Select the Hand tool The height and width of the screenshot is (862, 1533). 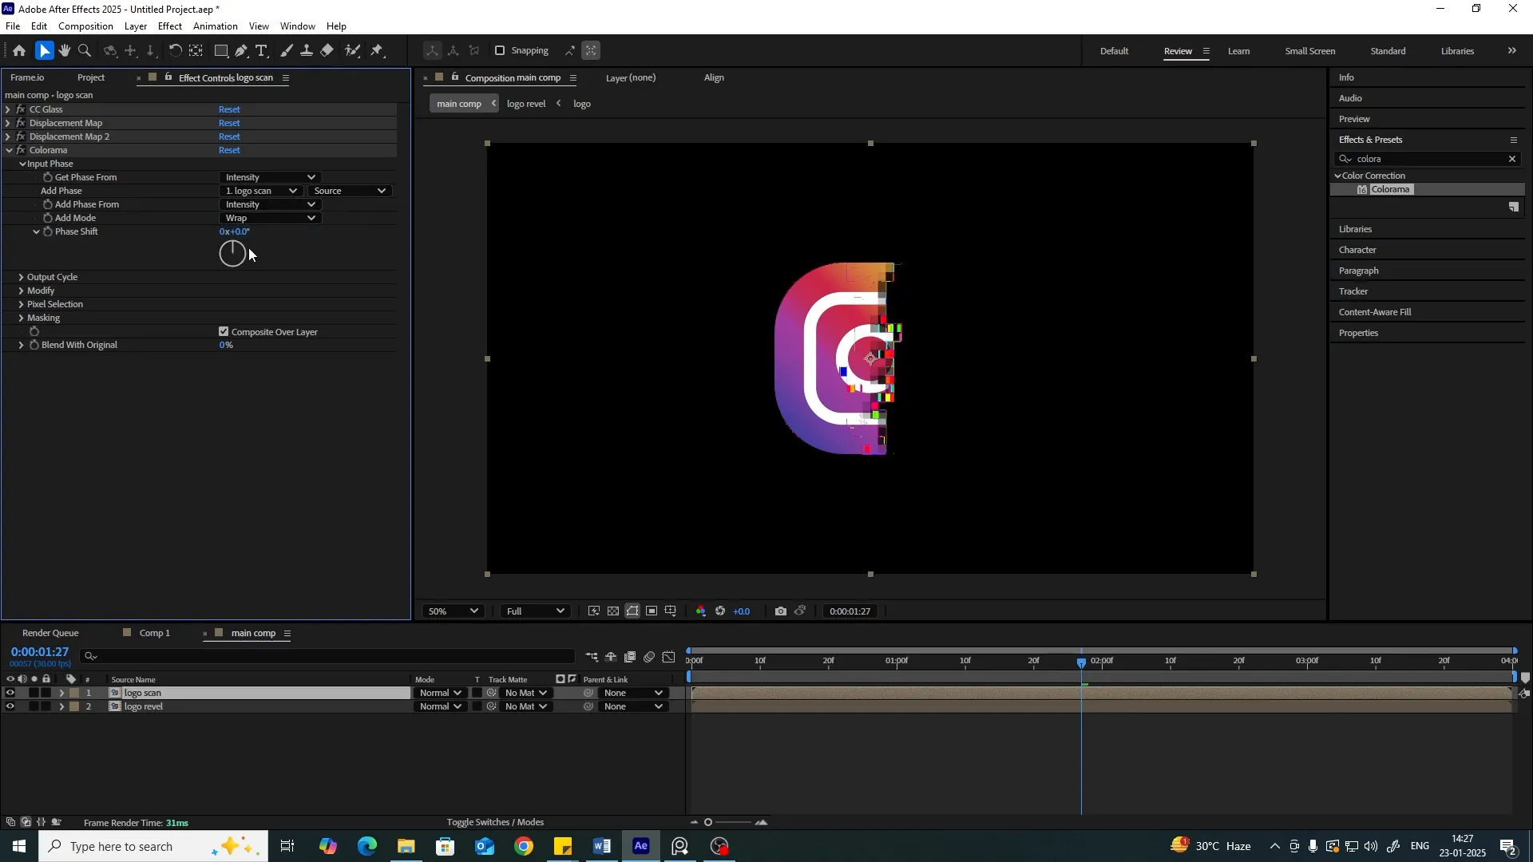pyautogui.click(x=65, y=50)
